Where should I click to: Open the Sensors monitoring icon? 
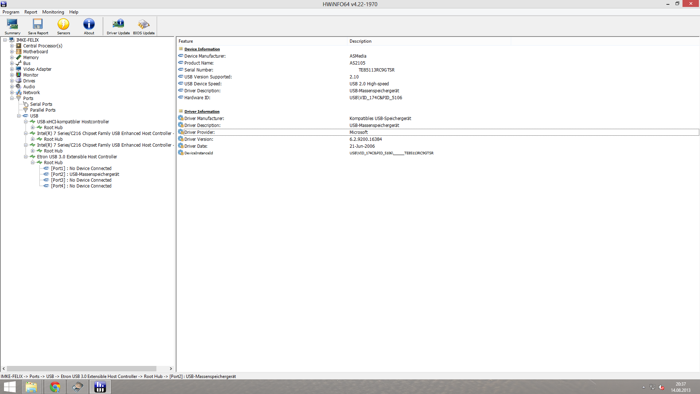pyautogui.click(x=63, y=26)
